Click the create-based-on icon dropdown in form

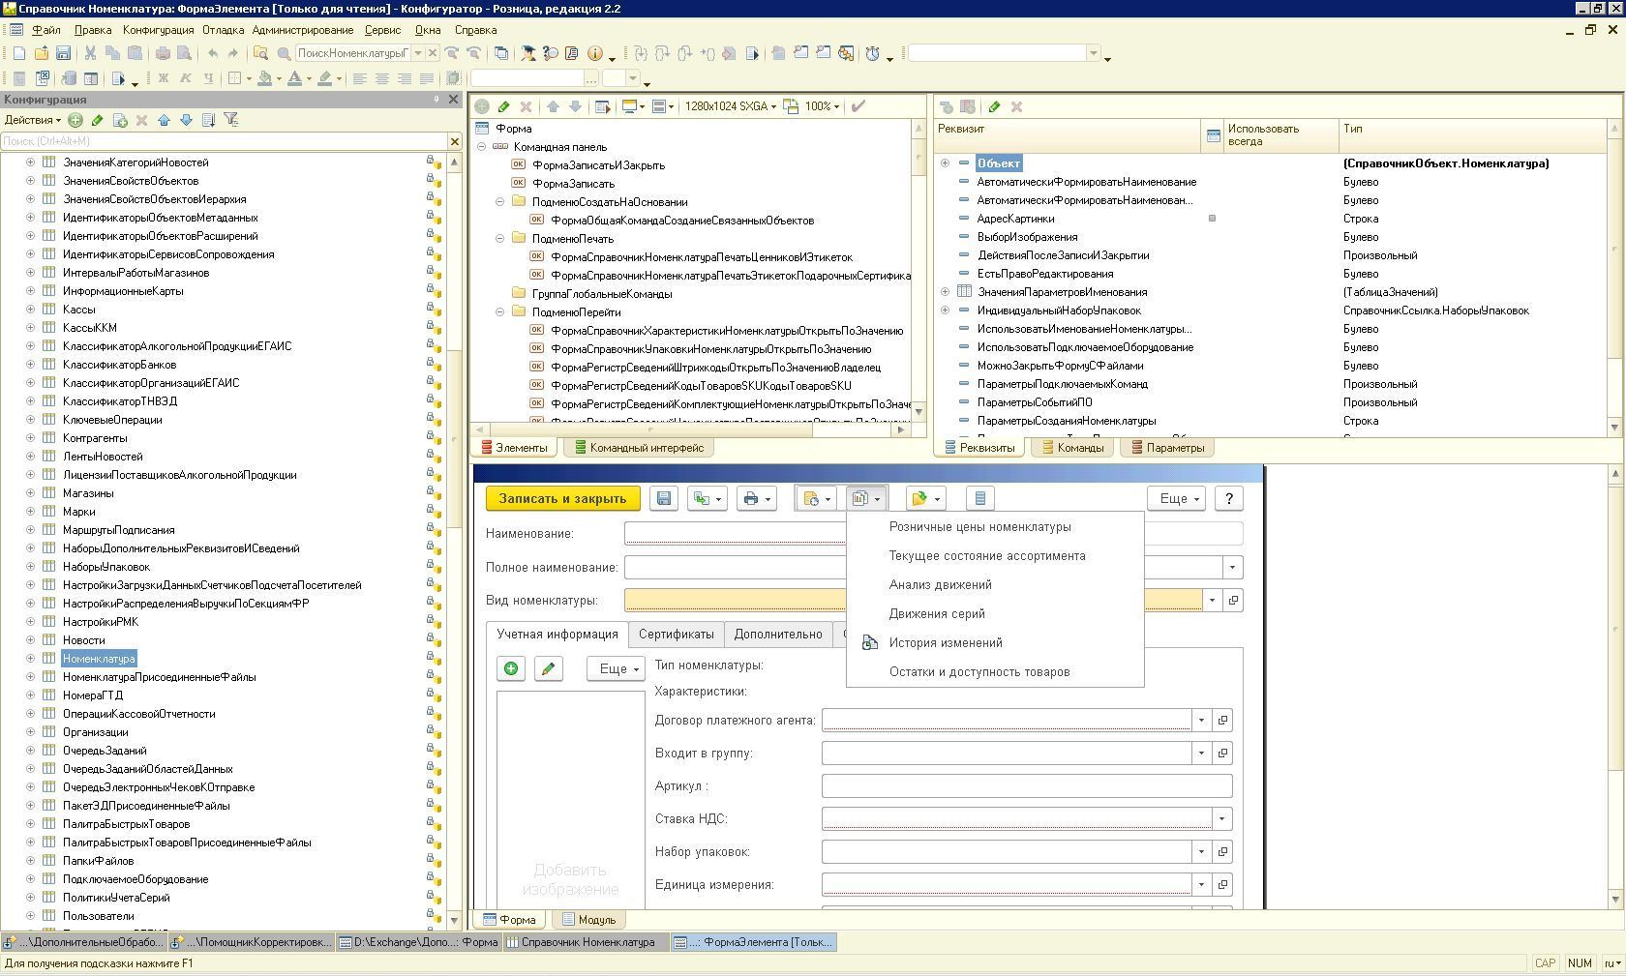[706, 498]
